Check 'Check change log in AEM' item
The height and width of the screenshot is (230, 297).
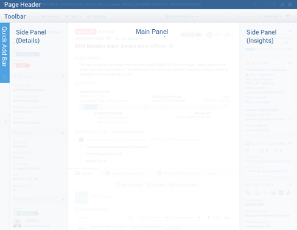pos(82,154)
